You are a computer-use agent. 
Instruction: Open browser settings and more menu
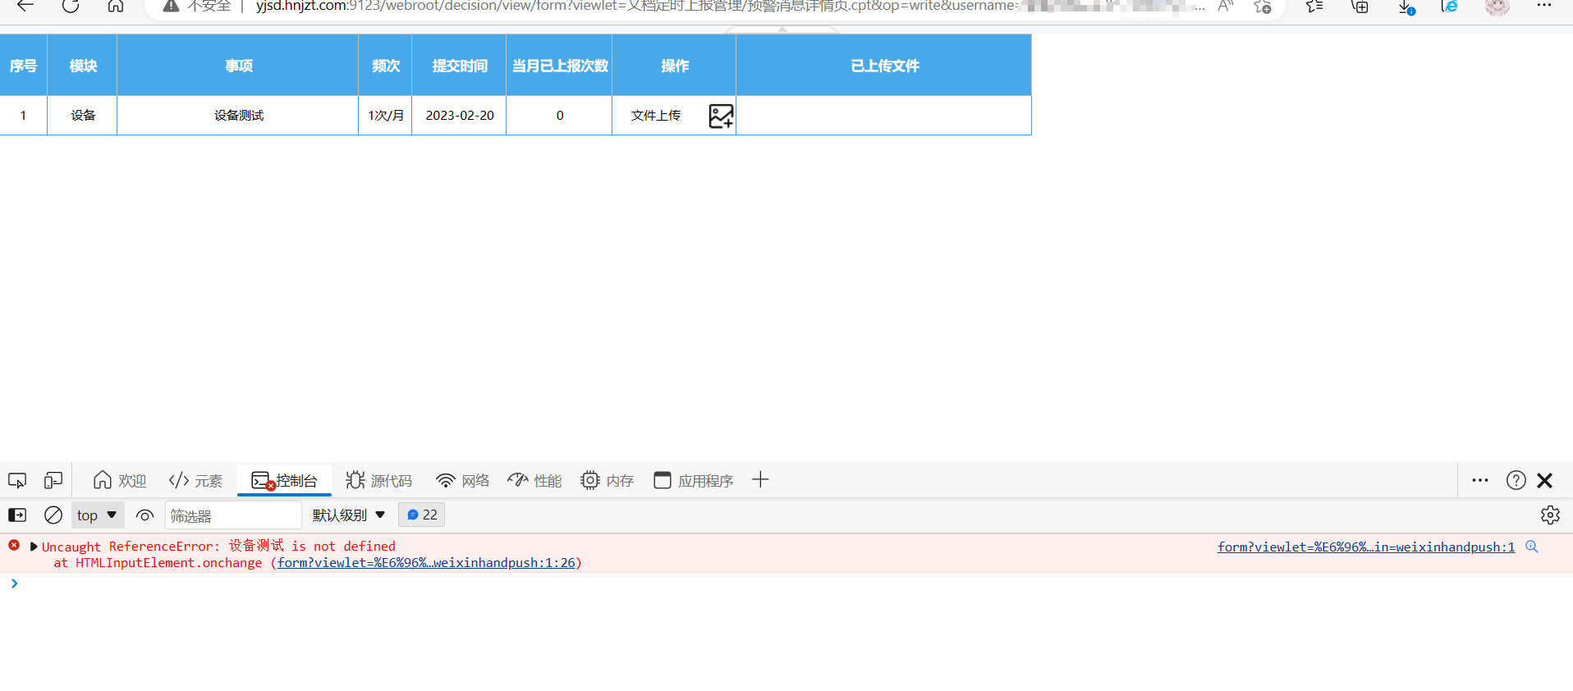pyautogui.click(x=1543, y=5)
